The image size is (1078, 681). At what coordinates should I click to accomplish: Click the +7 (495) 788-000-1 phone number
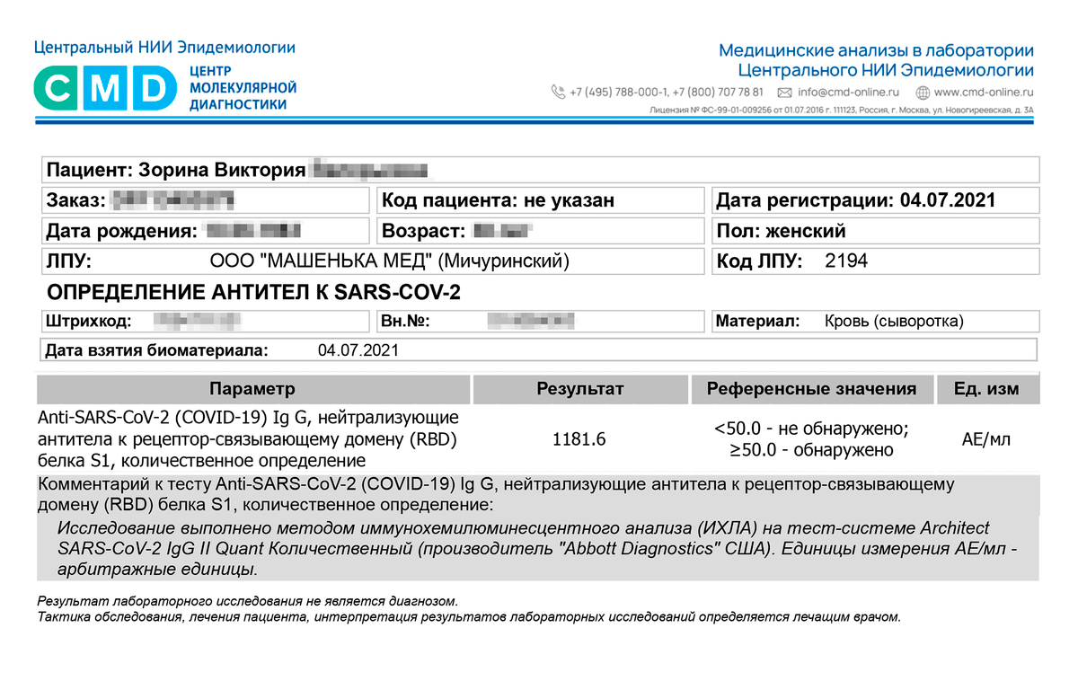[x=619, y=92]
